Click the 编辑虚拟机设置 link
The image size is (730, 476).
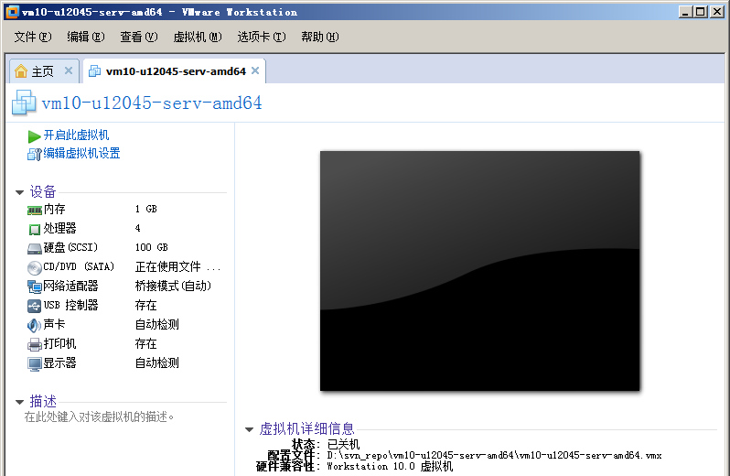tap(82, 153)
